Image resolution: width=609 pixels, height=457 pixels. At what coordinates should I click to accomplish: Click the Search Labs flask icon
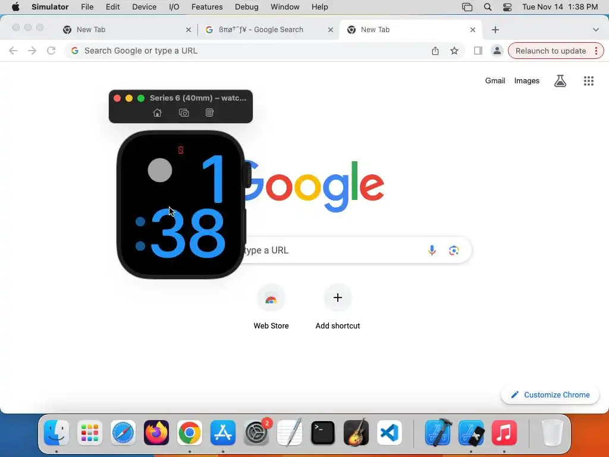560,81
